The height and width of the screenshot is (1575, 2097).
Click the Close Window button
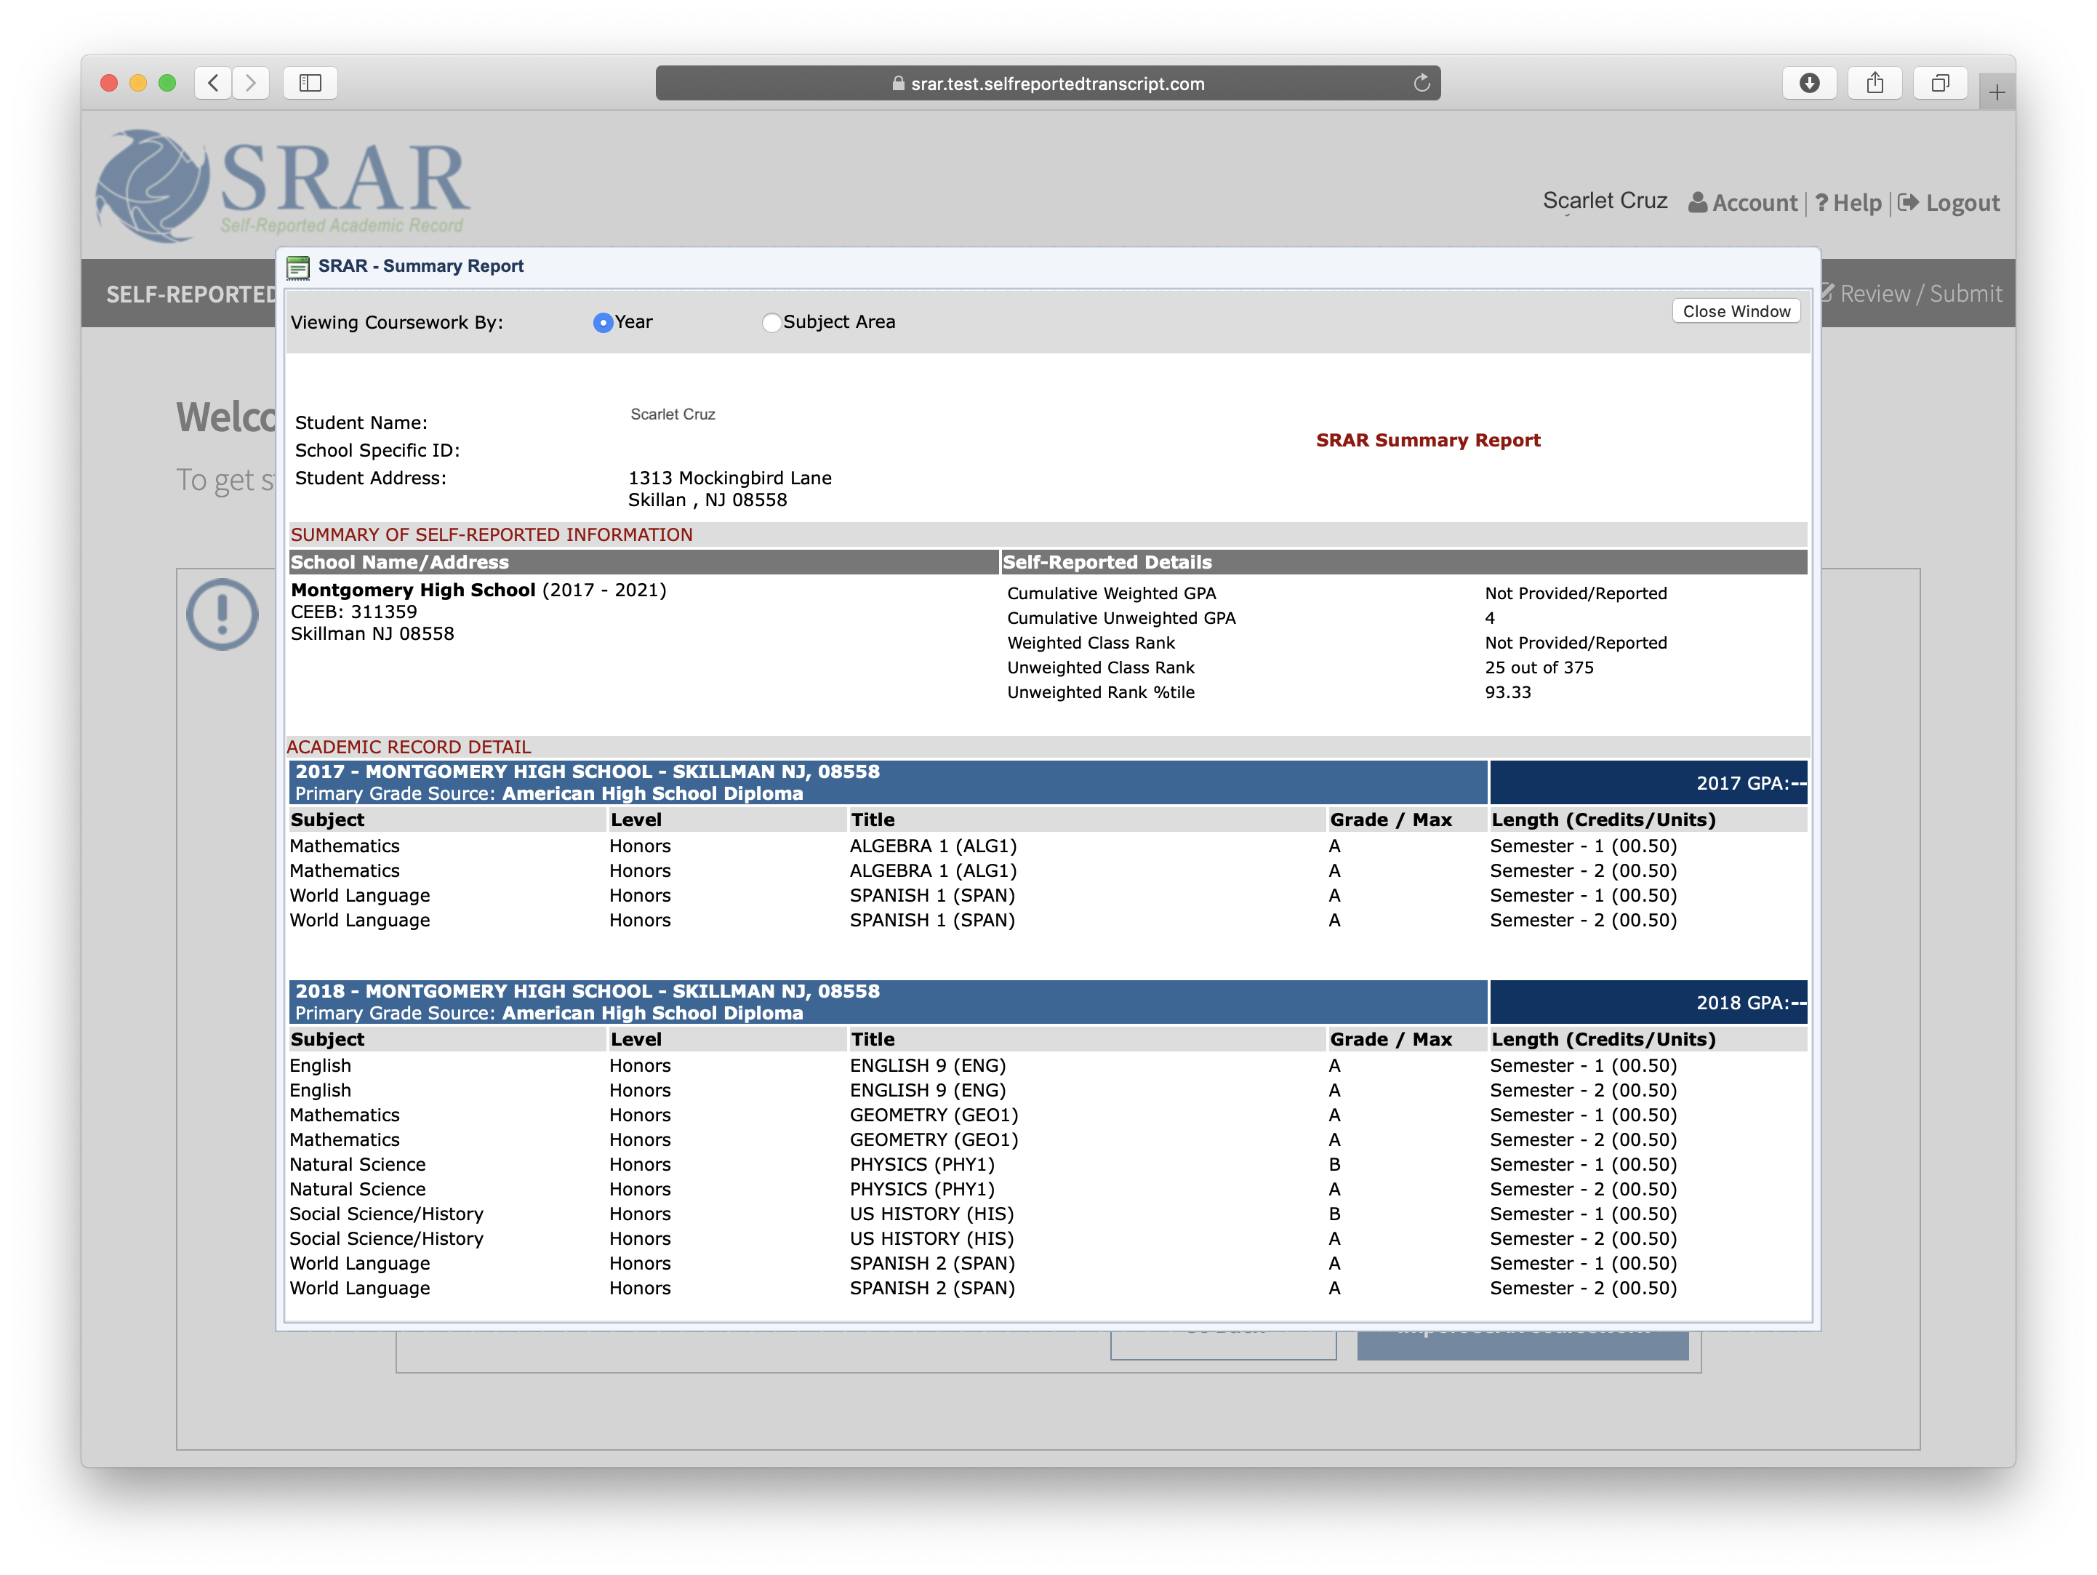pyautogui.click(x=1736, y=311)
